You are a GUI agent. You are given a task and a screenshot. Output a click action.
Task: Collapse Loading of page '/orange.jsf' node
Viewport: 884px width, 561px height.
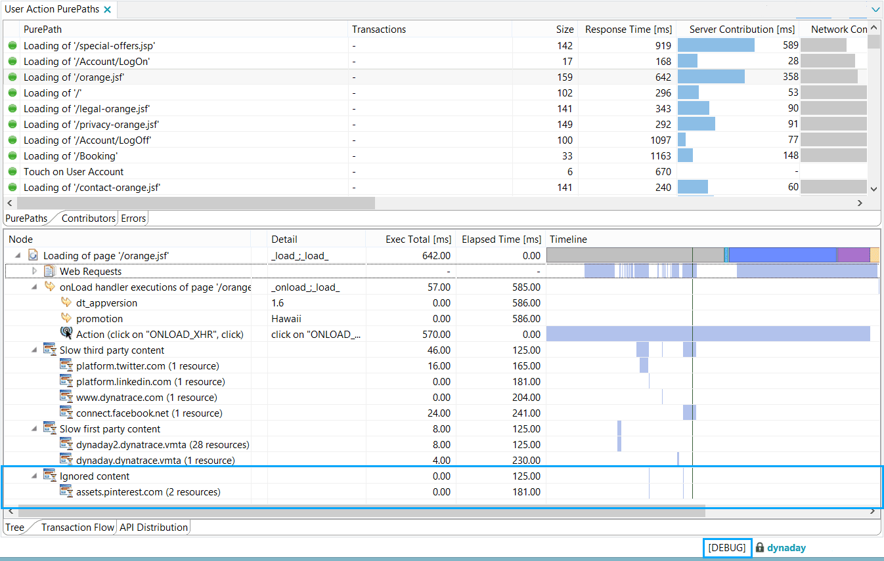click(18, 256)
